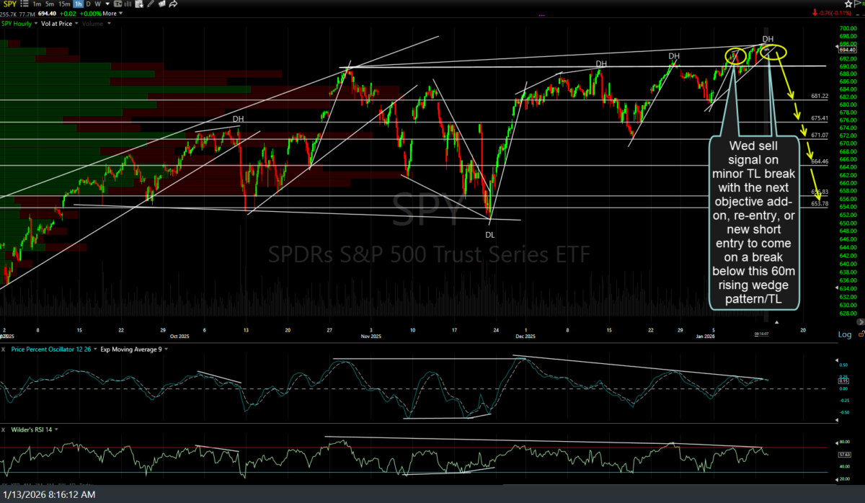Switch to the 1m timeframe

click(x=37, y=4)
